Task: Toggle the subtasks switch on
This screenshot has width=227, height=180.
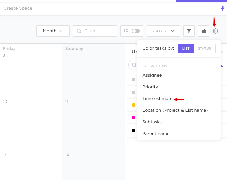Action: pyautogui.click(x=136, y=31)
